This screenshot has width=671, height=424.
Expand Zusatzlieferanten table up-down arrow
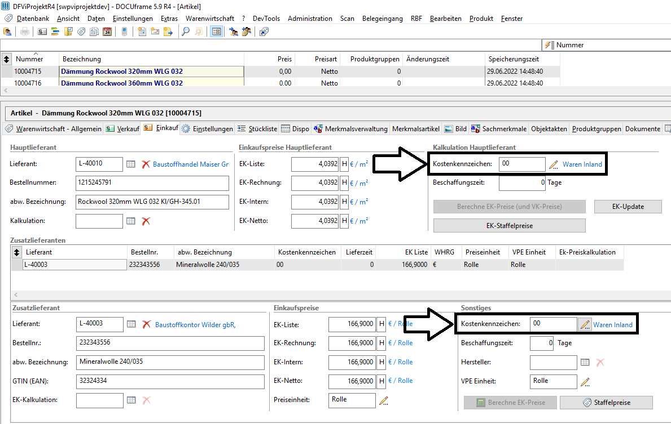17,252
